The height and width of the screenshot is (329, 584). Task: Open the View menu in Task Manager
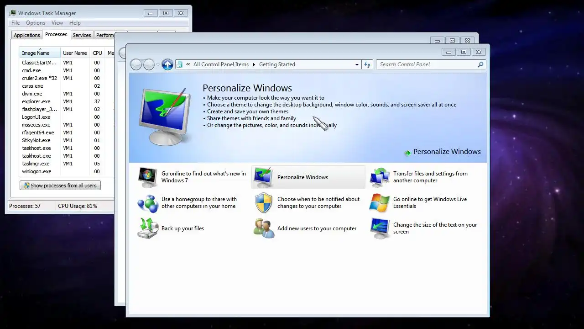tap(57, 23)
